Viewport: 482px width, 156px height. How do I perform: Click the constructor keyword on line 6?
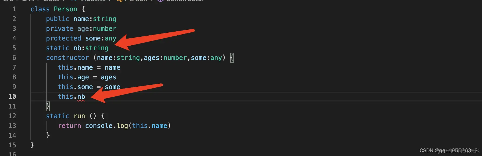tap(67, 58)
